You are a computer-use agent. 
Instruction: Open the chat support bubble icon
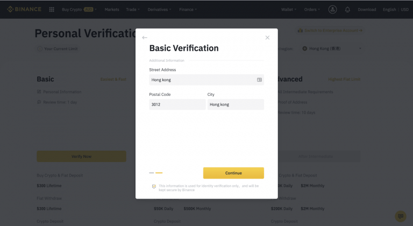[400, 216]
